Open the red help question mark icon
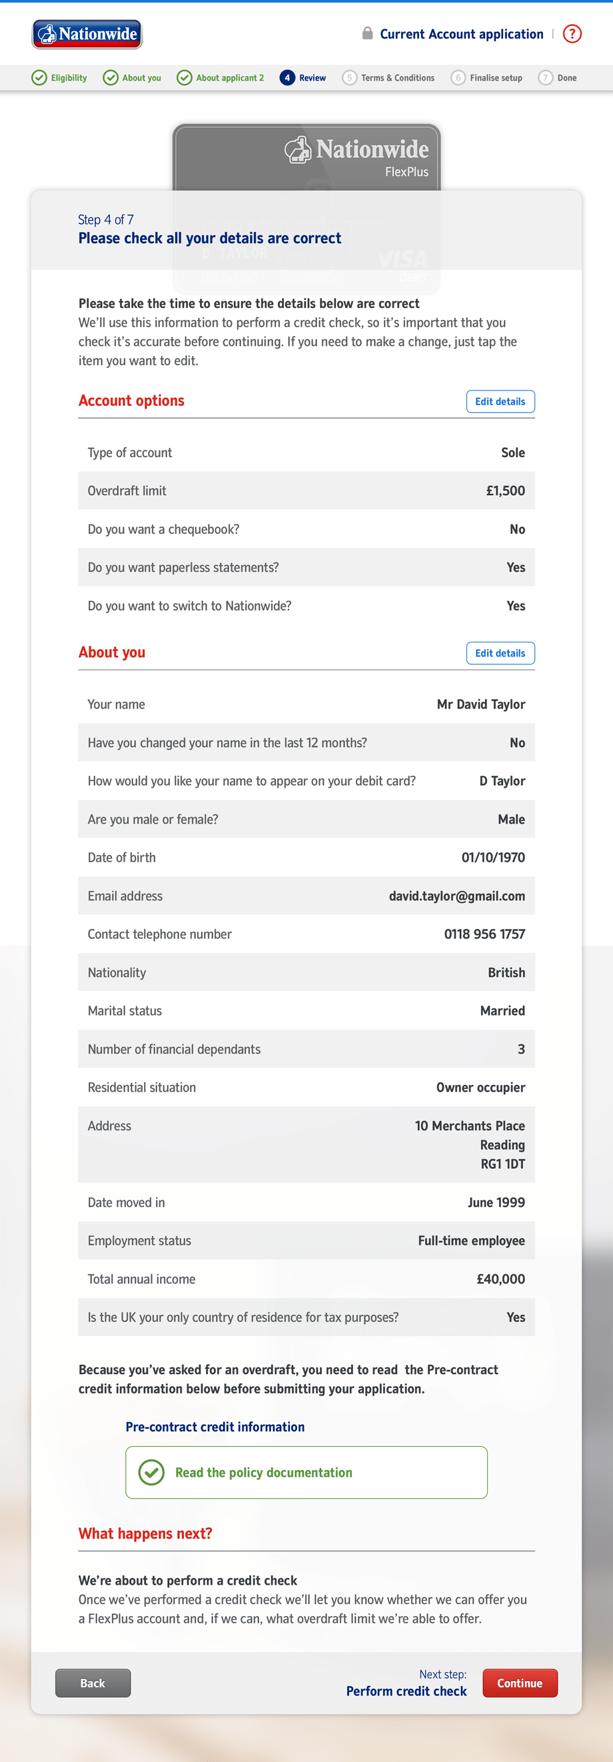Image resolution: width=613 pixels, height=1762 pixels. [x=572, y=34]
